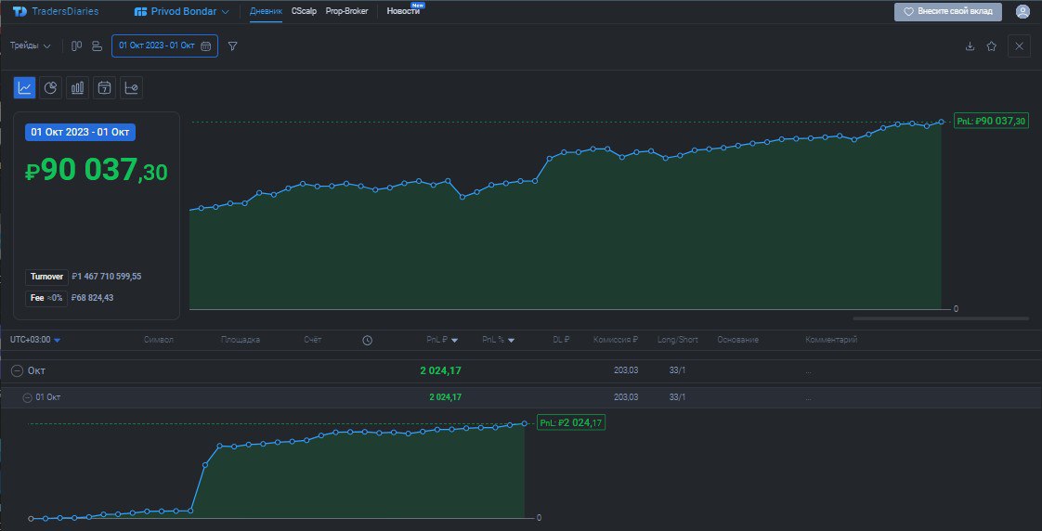
Task: Select the calendar view icon
Action: point(104,87)
